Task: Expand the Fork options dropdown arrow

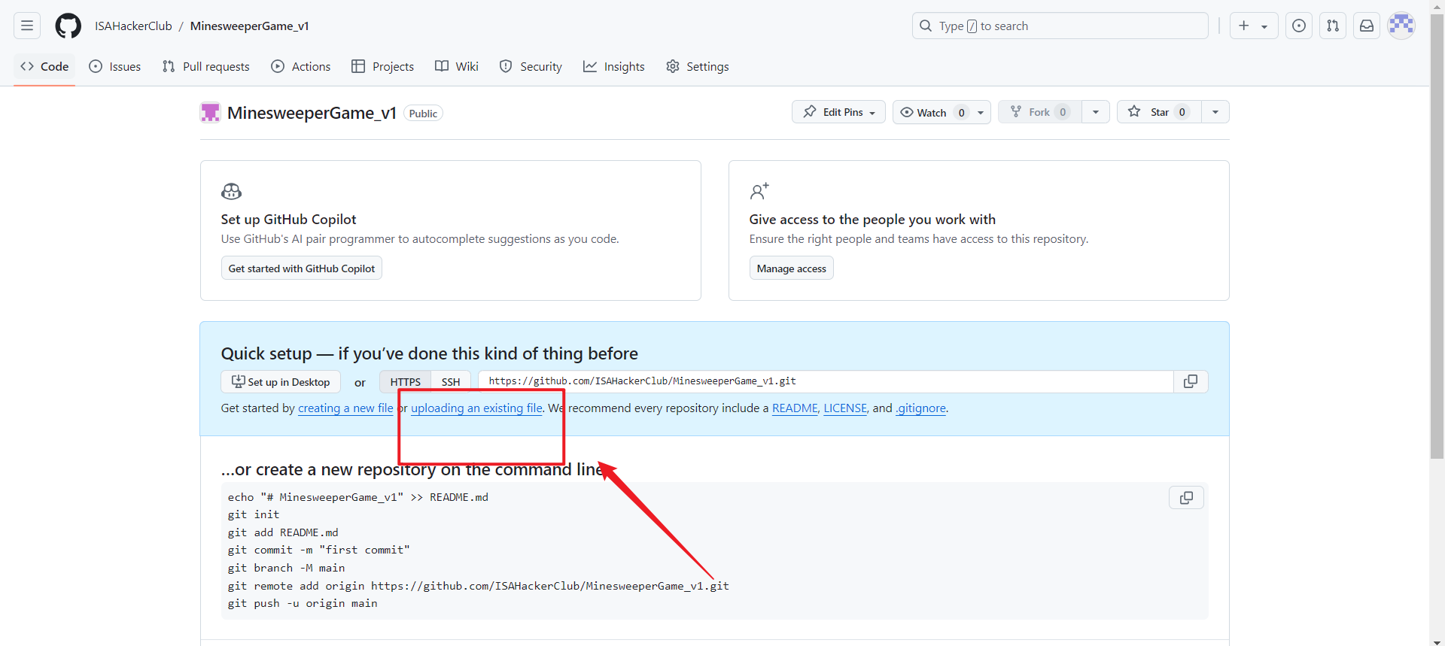Action: click(1096, 112)
